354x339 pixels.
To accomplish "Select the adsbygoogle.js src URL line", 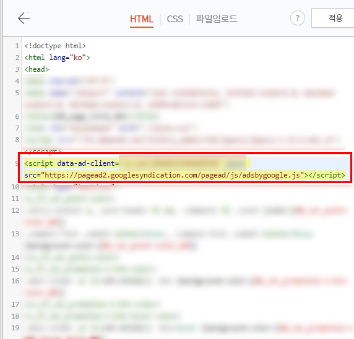I will pyautogui.click(x=184, y=175).
